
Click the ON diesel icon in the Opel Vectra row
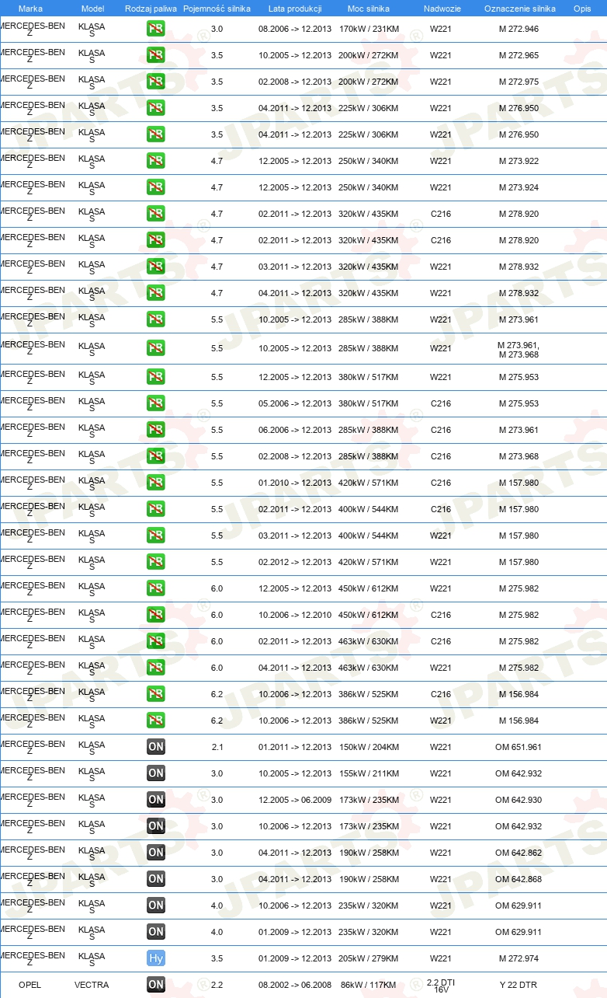click(x=156, y=985)
